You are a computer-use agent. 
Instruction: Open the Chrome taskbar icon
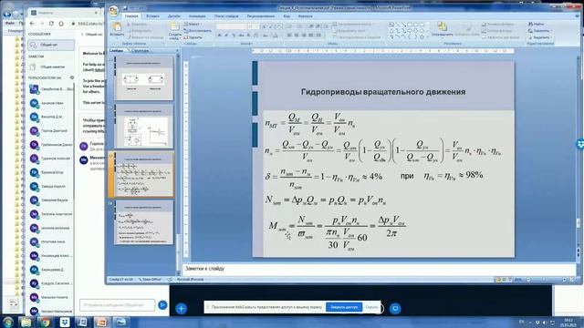coord(45,322)
